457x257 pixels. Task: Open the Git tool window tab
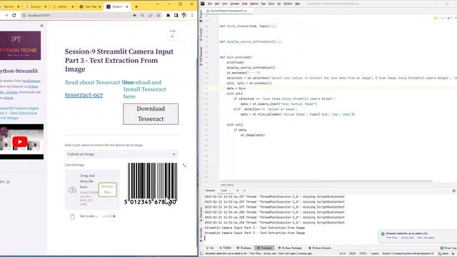pos(210,248)
